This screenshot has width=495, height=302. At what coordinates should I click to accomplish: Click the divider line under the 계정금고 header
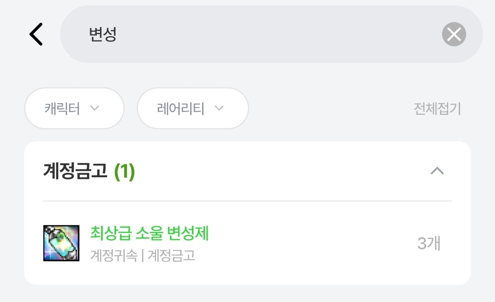click(247, 201)
